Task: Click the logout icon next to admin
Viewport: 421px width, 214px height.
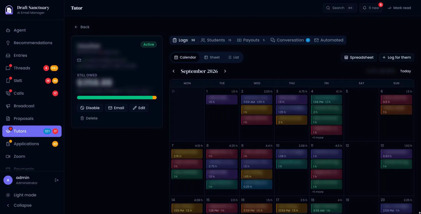Action: 57,180
